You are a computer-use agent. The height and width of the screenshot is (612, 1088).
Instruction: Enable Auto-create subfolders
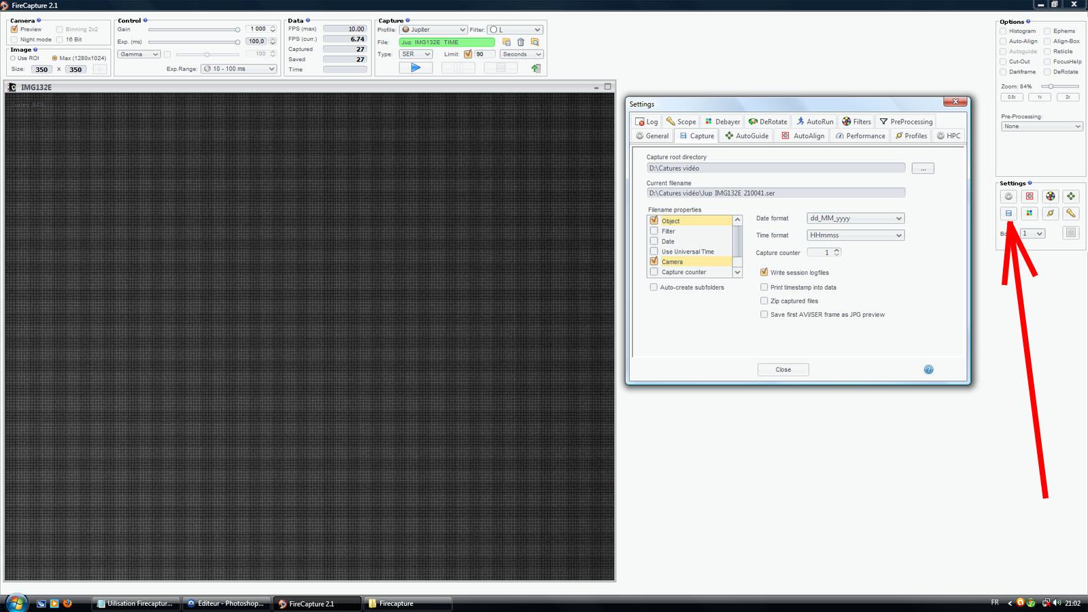[x=653, y=287]
